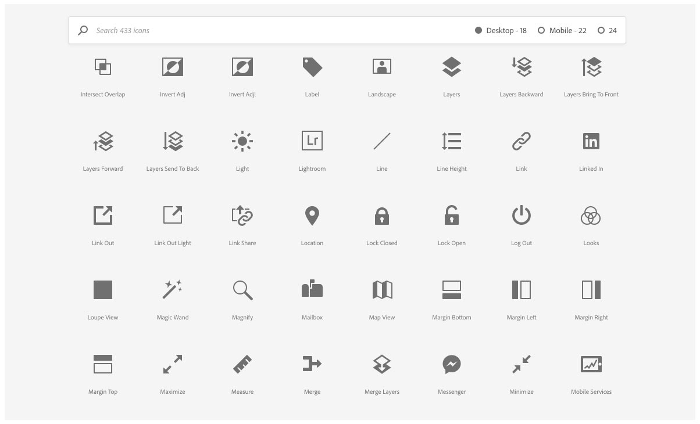Image resolution: width=700 pixels, height=424 pixels.
Task: Choose the Mobile - 22 radio button
Action: click(541, 30)
